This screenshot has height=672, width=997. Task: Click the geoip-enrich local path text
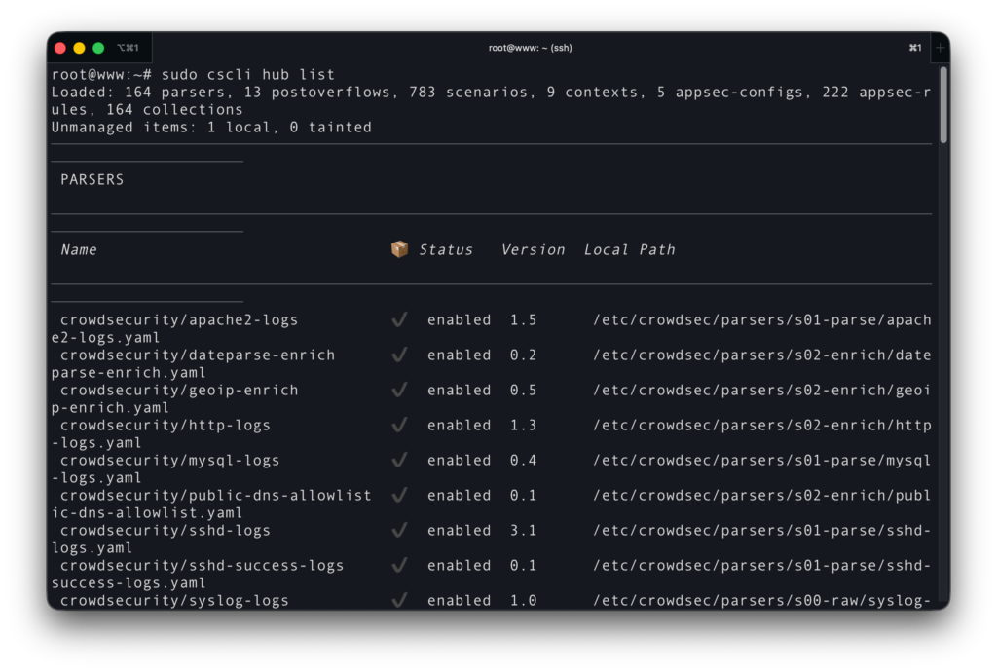point(761,390)
